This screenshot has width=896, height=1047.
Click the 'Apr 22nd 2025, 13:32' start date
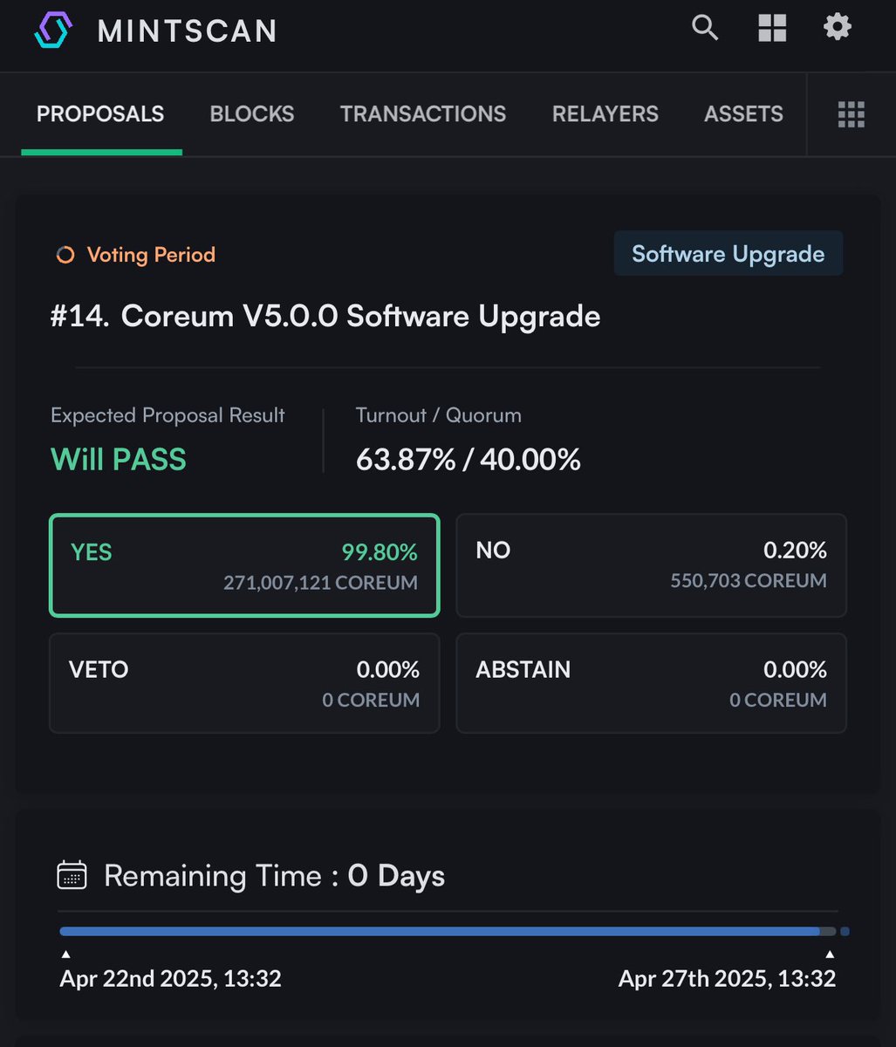[x=171, y=978]
